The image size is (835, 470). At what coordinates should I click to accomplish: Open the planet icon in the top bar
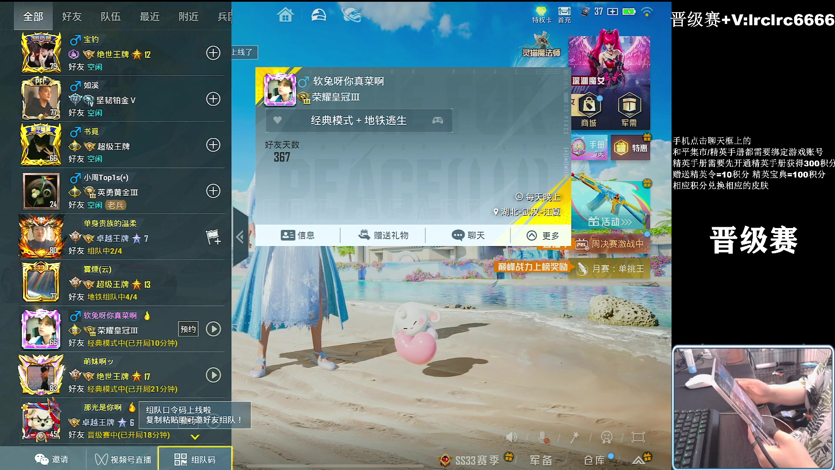click(x=352, y=15)
